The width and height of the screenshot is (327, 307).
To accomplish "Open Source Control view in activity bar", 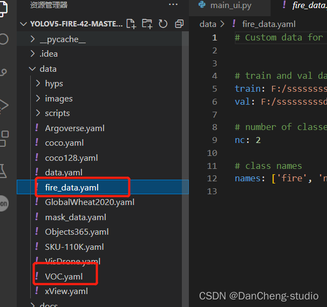I will [4, 72].
